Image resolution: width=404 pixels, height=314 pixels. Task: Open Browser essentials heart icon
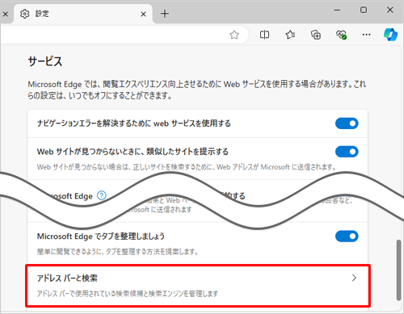coord(341,35)
